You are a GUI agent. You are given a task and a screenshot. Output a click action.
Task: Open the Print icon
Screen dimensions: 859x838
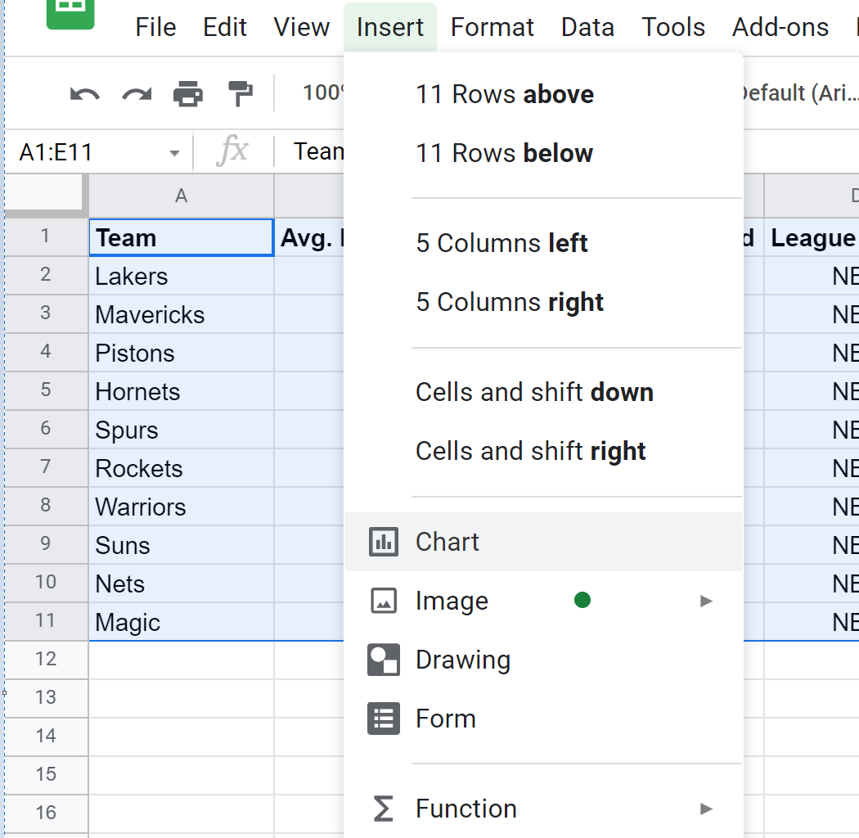click(190, 92)
